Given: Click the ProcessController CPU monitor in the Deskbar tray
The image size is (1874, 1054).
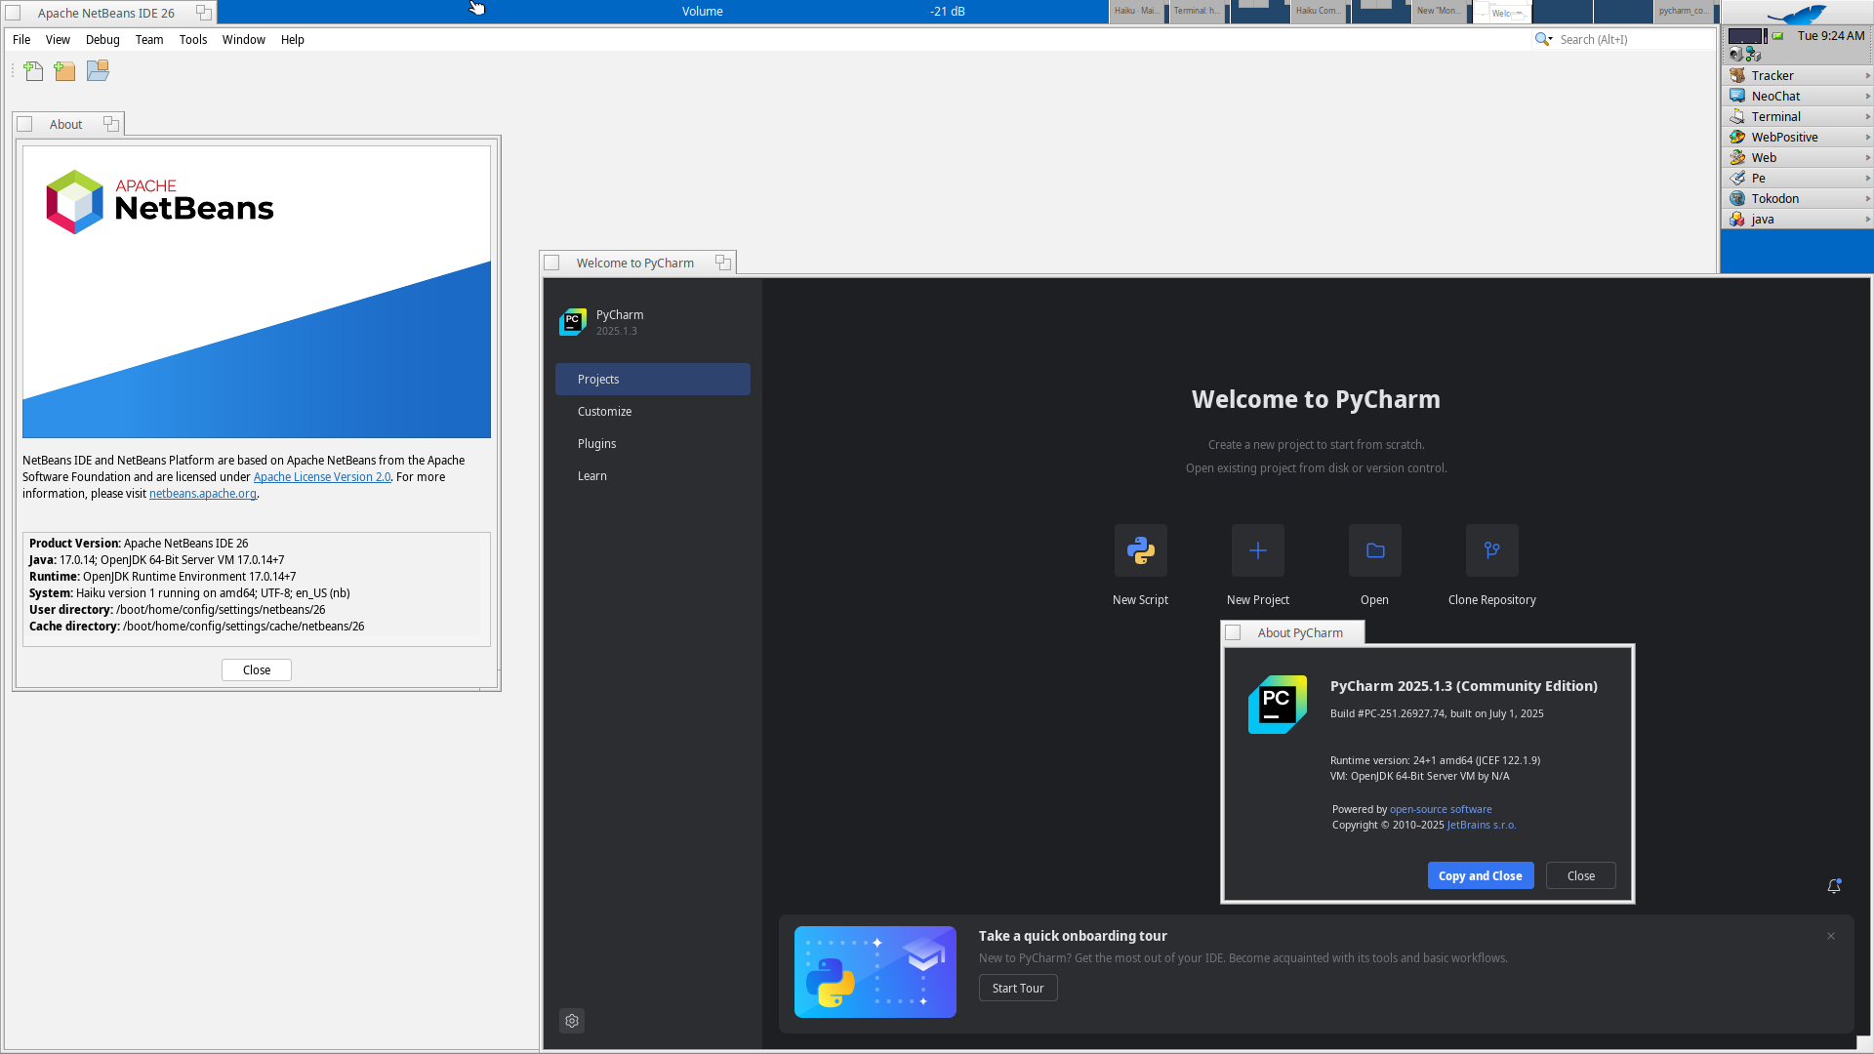Looking at the screenshot, I should pos(1747,36).
